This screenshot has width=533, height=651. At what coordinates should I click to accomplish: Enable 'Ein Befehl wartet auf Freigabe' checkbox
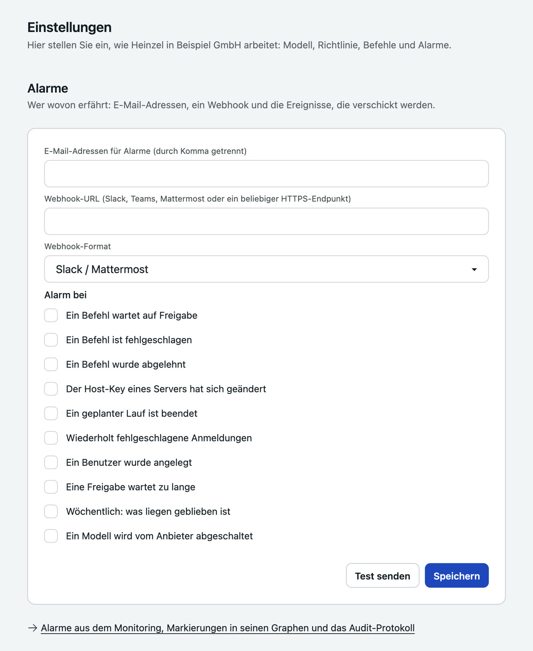tap(51, 315)
